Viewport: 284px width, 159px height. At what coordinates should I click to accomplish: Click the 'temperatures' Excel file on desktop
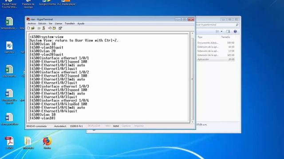coord(9,23)
